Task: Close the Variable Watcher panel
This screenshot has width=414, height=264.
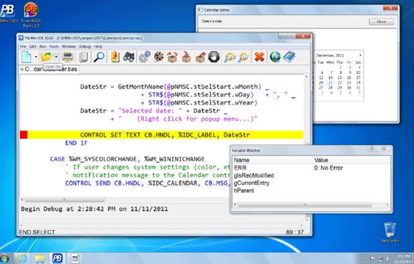Action: click(x=384, y=149)
